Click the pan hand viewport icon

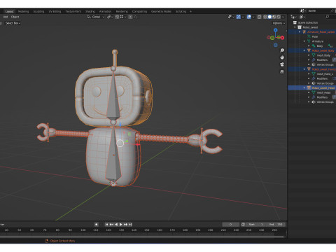tap(282, 57)
